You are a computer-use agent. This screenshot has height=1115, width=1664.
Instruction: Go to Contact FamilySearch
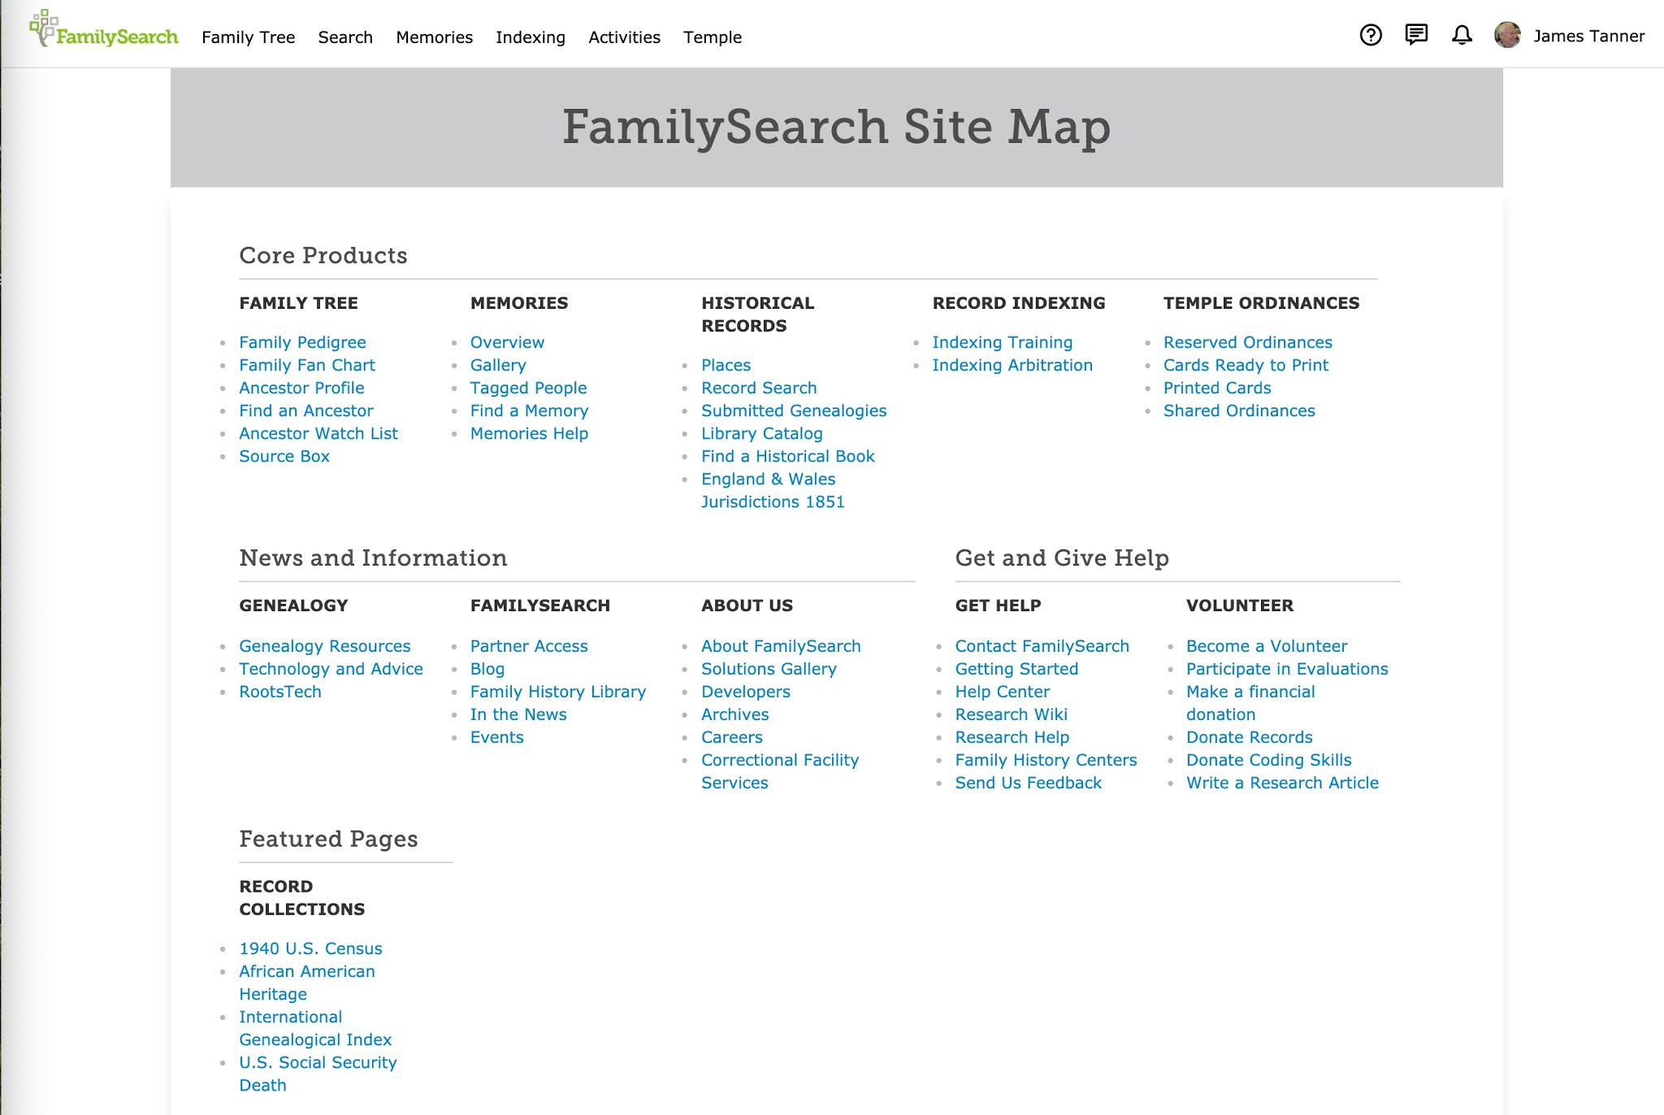pyautogui.click(x=1042, y=646)
